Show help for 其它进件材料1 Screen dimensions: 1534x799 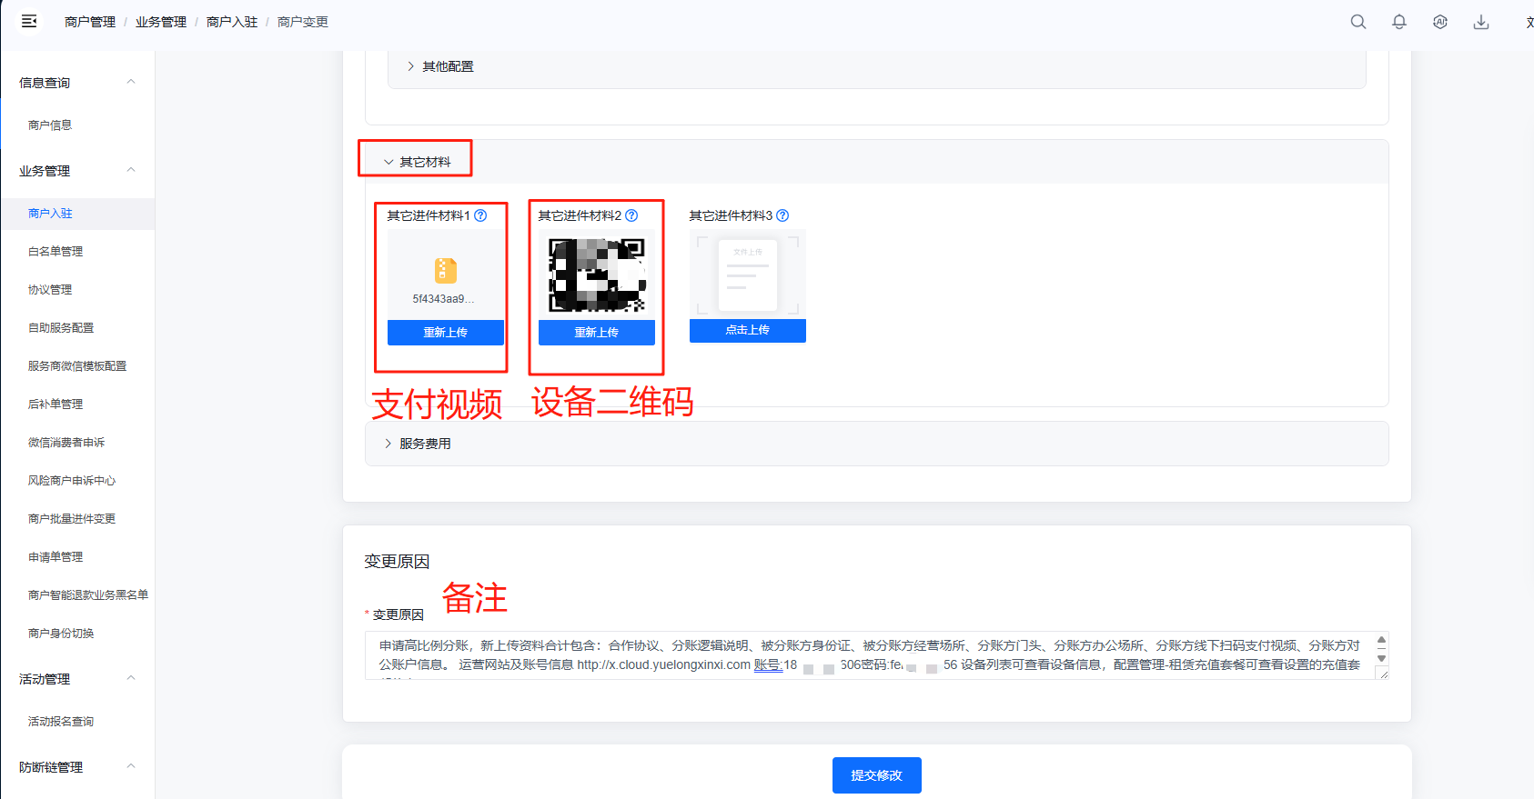pos(480,215)
